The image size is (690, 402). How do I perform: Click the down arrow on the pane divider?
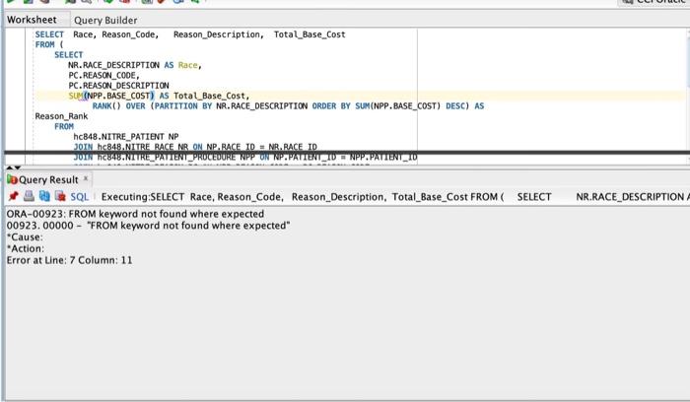click(x=18, y=167)
